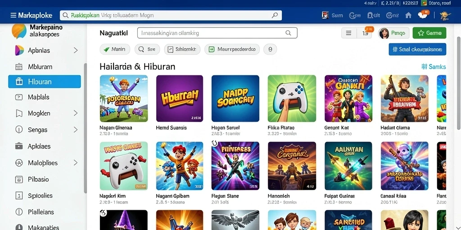Open the Samks link
The image size is (461, 230).
coord(434,66)
